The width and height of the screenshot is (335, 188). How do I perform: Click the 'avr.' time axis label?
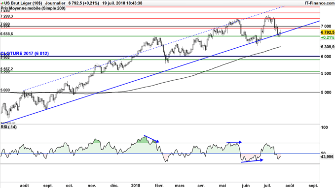(201, 186)
